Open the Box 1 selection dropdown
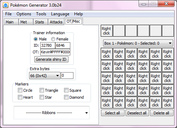This screenshot has height=128, width=177. tap(138, 43)
